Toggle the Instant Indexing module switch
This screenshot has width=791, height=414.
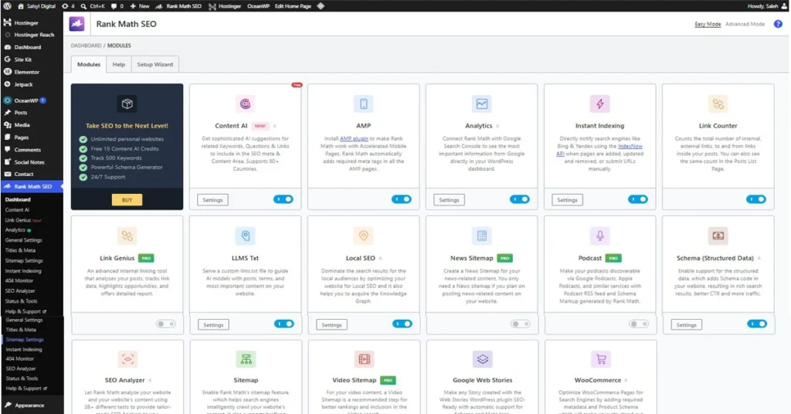637,199
